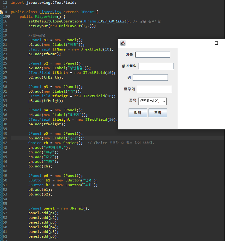Click the 몸무게 label in the swing window
Viewport: 225px width, 241px height.
tap(129, 89)
